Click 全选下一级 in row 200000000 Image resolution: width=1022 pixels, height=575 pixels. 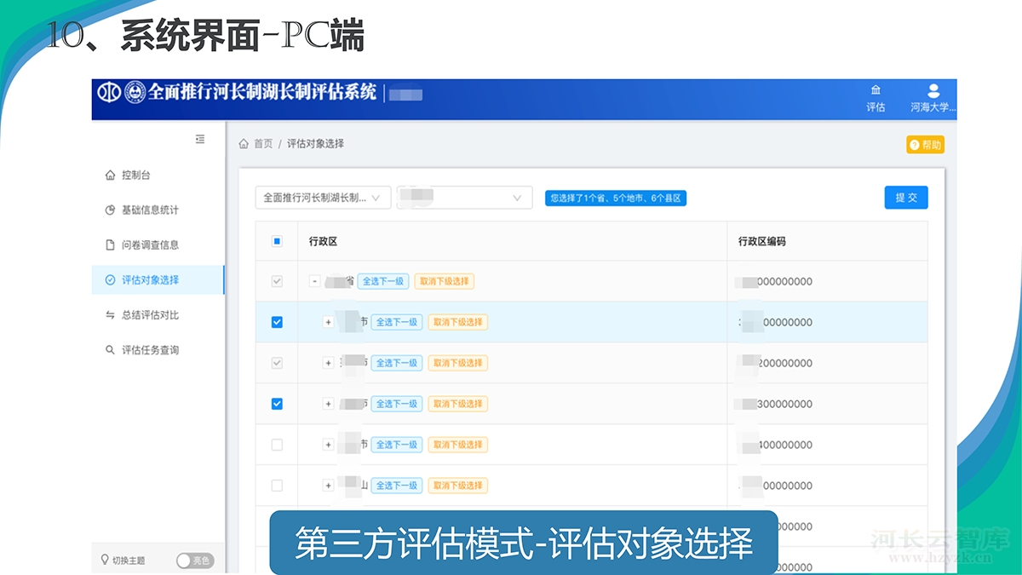click(397, 363)
